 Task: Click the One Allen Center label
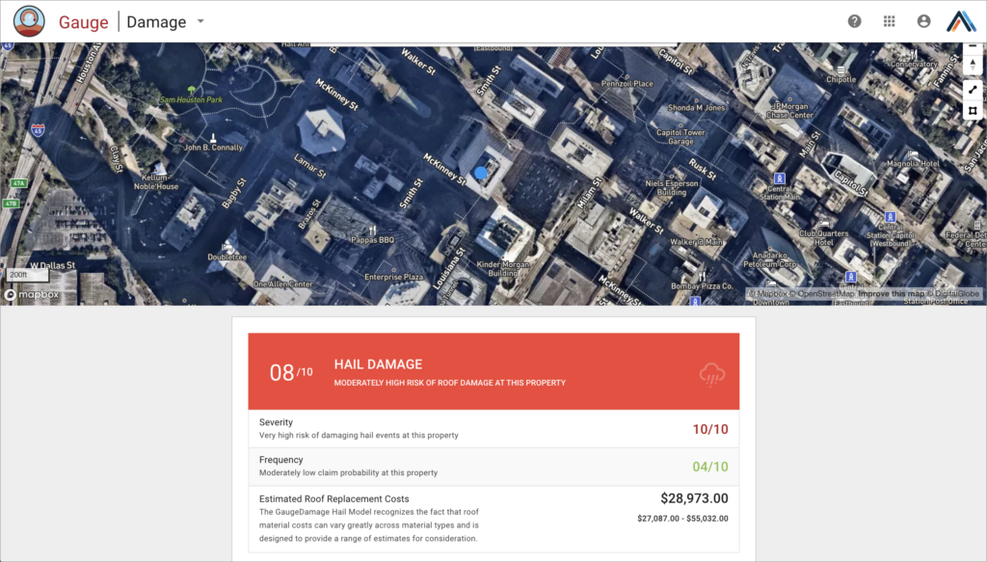282,283
